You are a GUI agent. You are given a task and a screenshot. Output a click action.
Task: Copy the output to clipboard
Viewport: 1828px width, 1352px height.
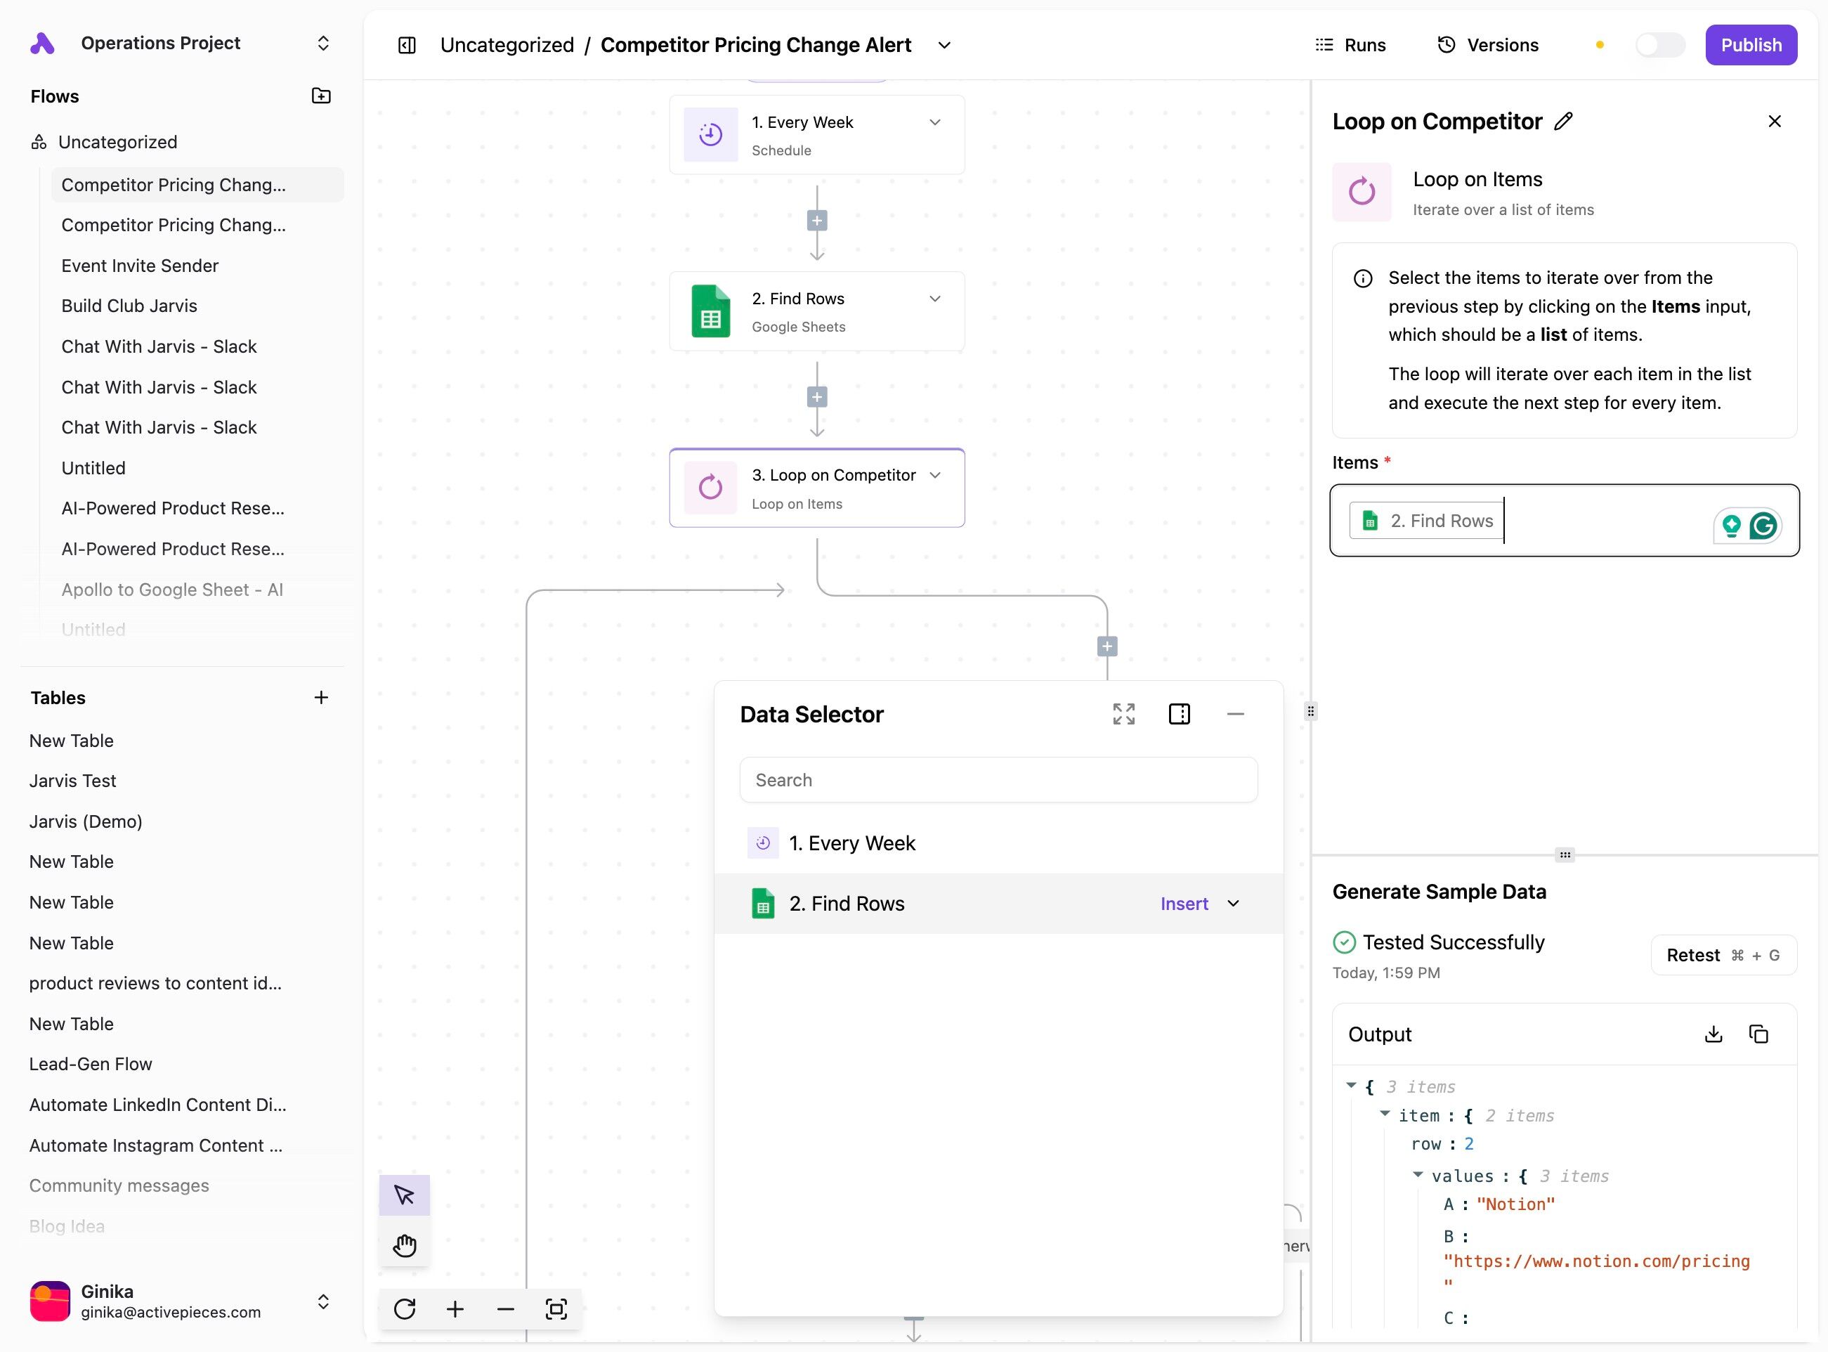1758,1034
